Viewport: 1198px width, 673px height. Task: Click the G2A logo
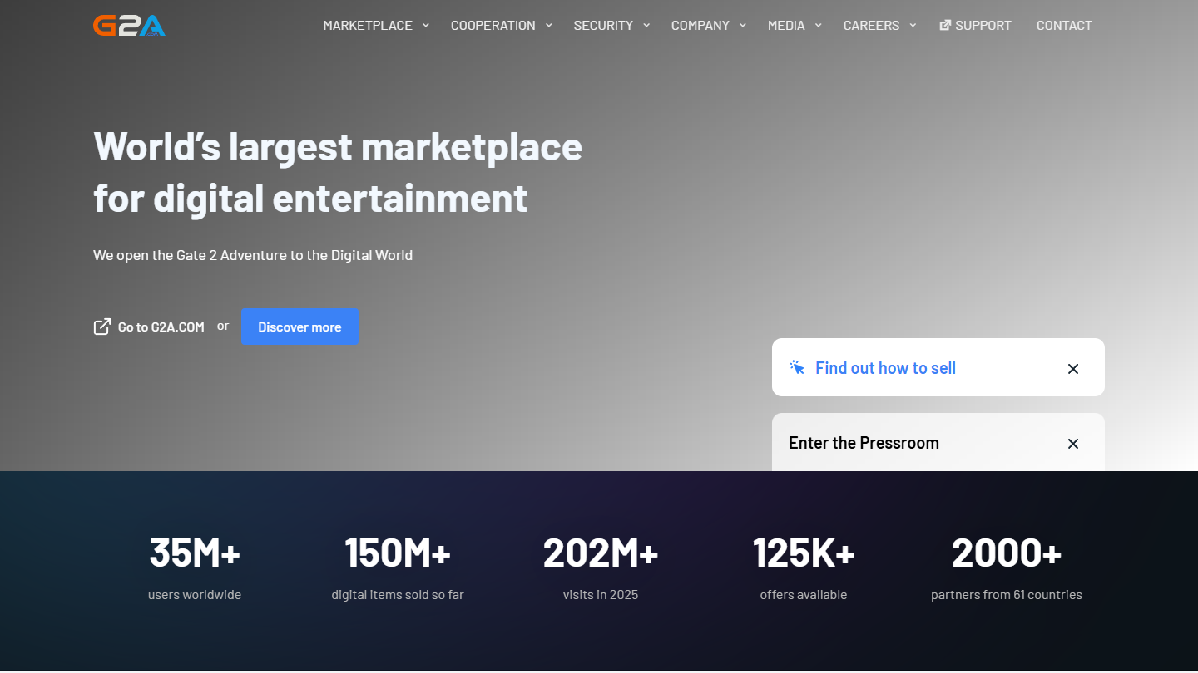(129, 25)
